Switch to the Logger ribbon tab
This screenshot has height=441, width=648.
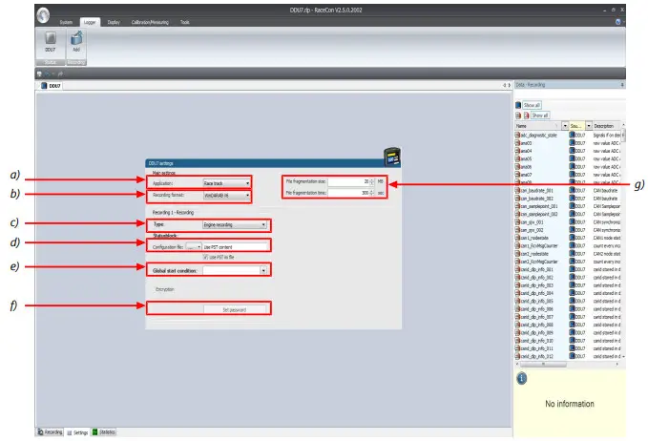point(90,22)
